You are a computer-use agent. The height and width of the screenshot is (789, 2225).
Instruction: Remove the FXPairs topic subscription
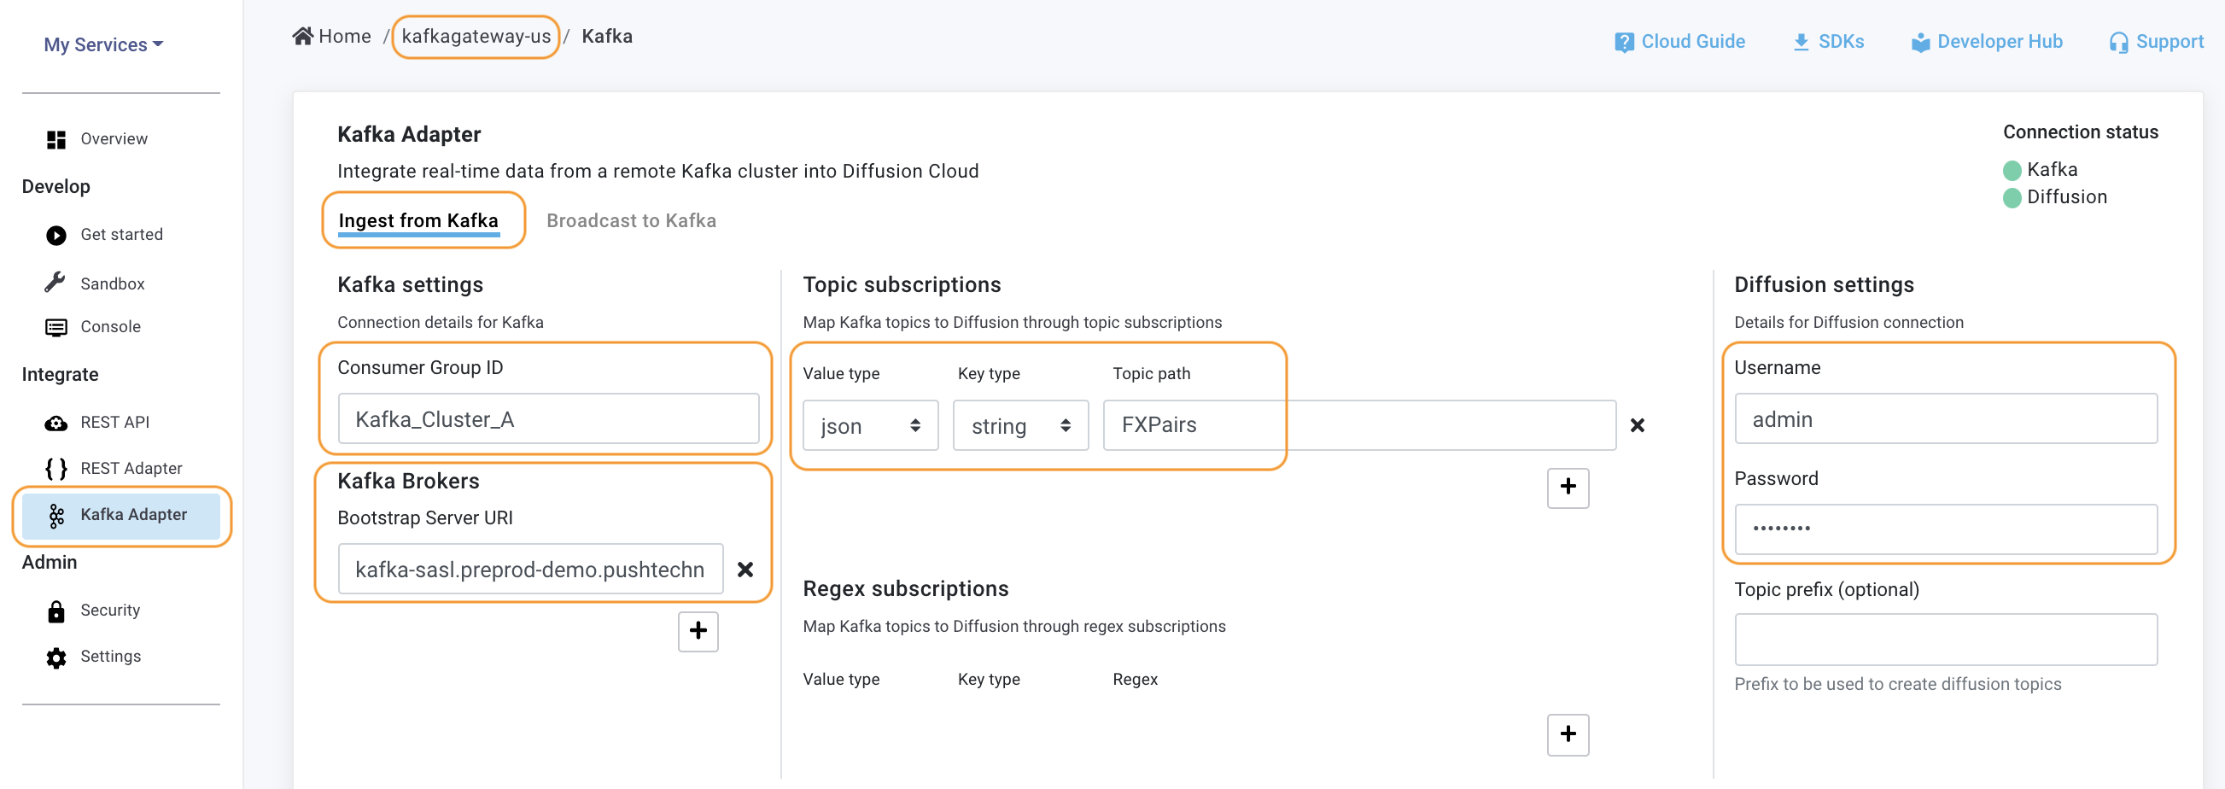click(x=1637, y=425)
